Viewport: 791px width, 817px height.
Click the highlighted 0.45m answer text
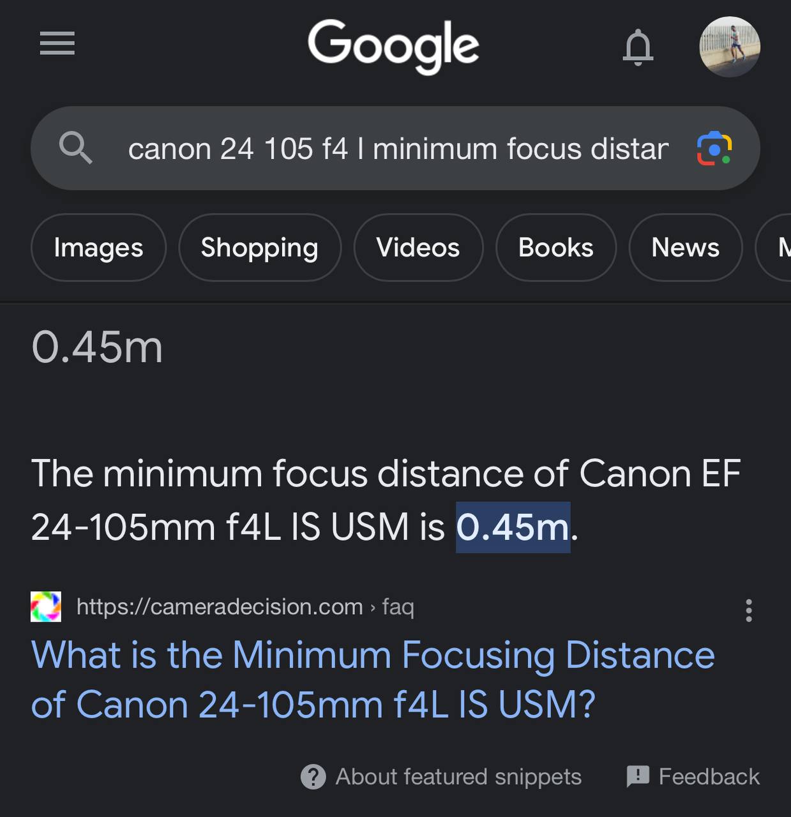coord(513,527)
